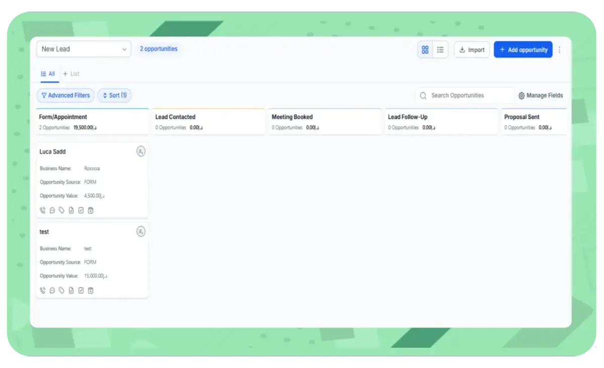Create a task from Luca Sadd's checklist icon
Image resolution: width=604 pixels, height=368 pixels.
tap(81, 210)
